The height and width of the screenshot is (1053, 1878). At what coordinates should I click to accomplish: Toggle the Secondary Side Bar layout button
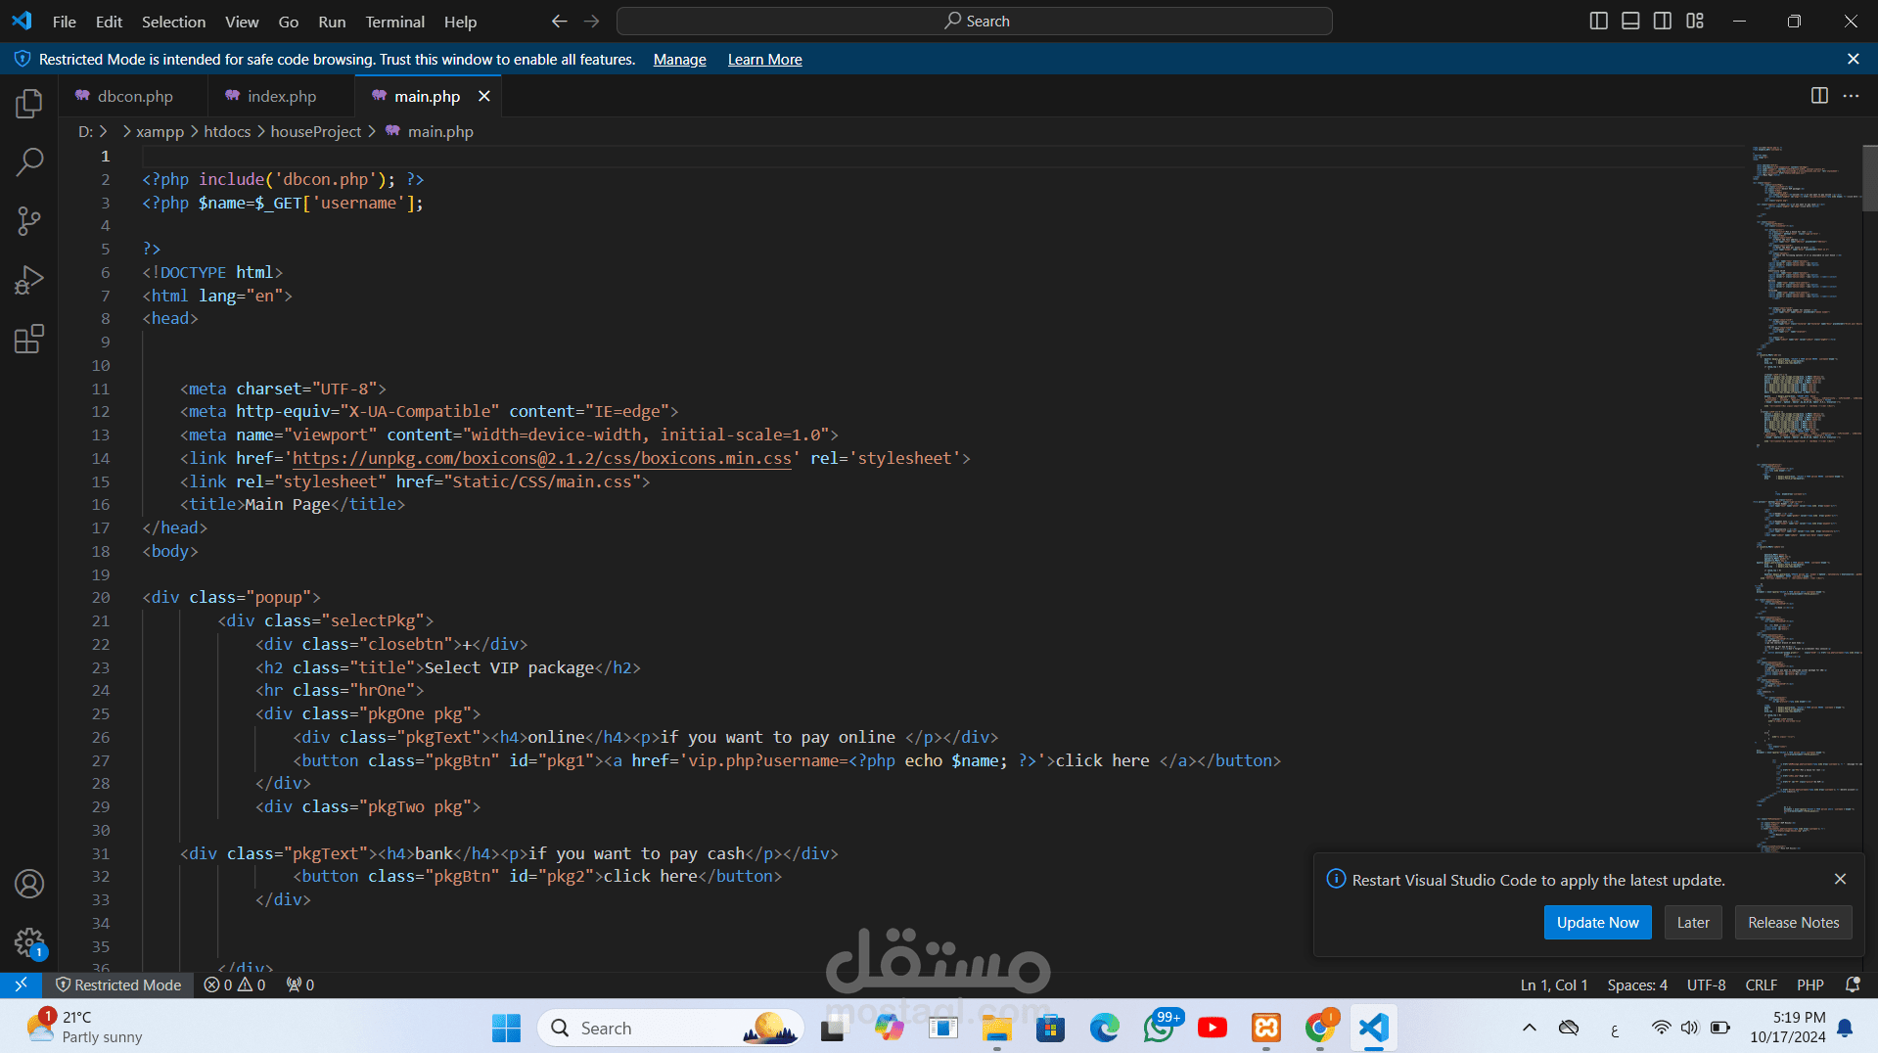pyautogui.click(x=1663, y=21)
